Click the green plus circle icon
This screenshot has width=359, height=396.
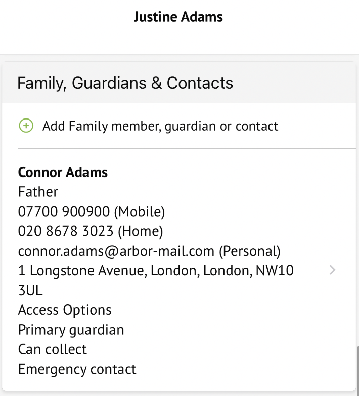pyautogui.click(x=26, y=126)
